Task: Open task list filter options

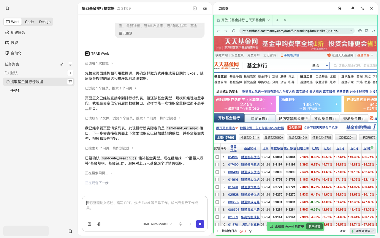Action: [70, 64]
